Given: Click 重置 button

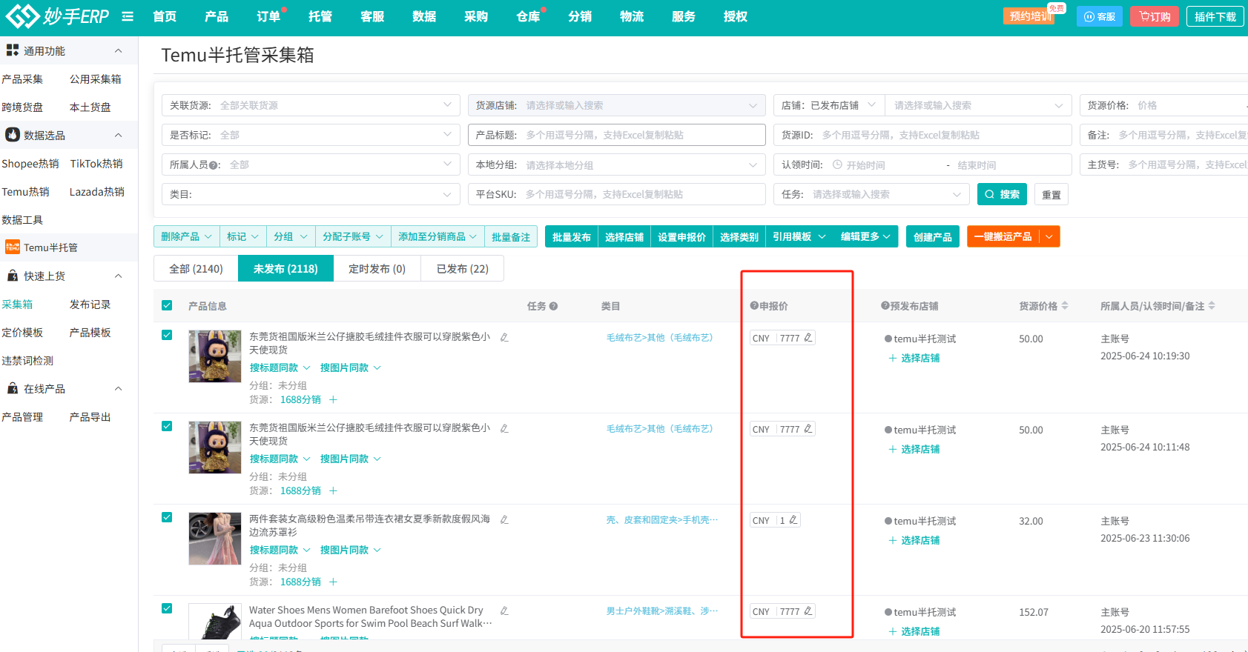Looking at the screenshot, I should pos(1051,194).
